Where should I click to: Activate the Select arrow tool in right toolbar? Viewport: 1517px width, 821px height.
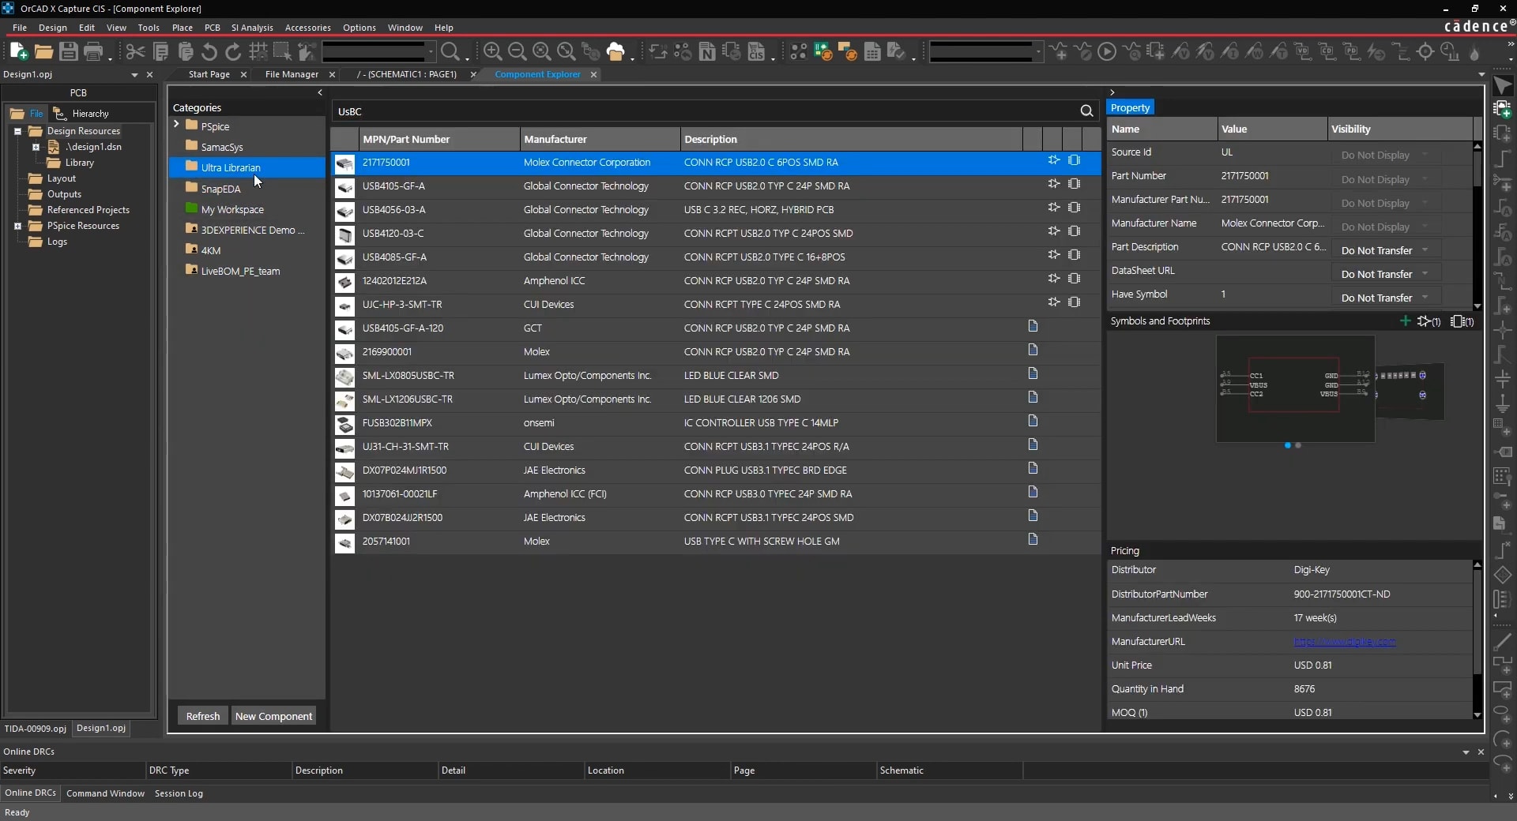[x=1503, y=84]
